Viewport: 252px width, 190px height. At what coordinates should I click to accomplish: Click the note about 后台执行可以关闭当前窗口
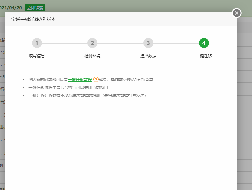68,88
